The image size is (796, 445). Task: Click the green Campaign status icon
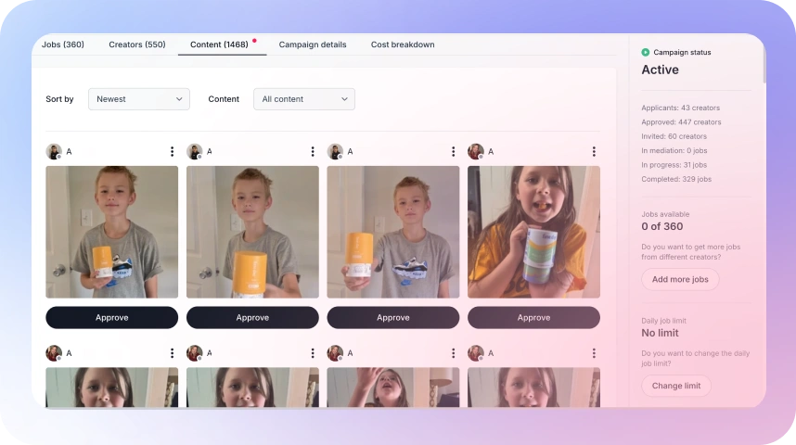coord(646,53)
